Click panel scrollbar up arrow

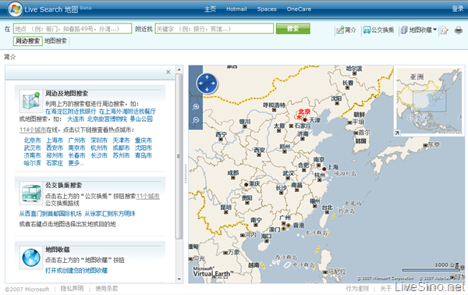point(179,70)
